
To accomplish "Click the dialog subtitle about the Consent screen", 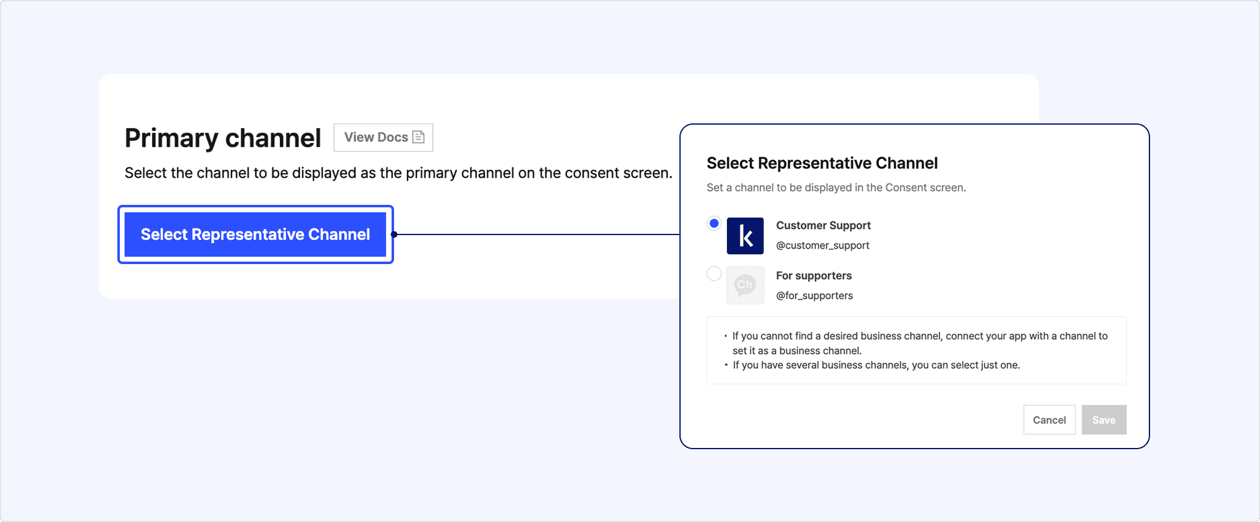I will 836,188.
